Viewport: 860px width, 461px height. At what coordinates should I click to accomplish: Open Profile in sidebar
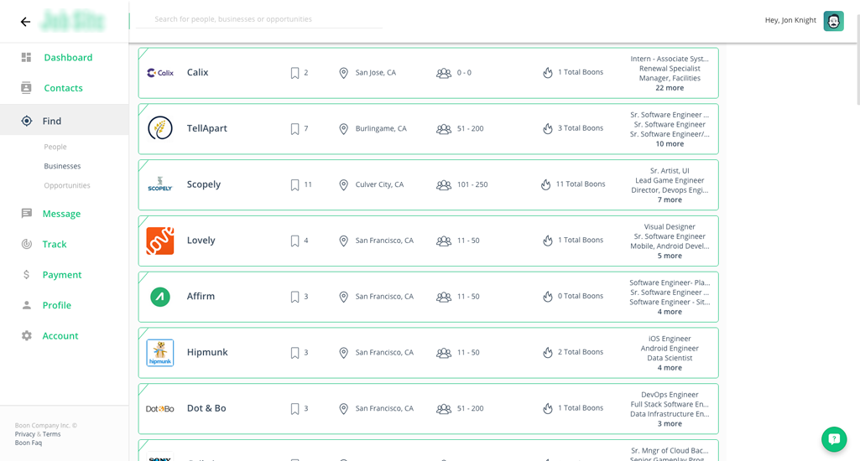[57, 305]
